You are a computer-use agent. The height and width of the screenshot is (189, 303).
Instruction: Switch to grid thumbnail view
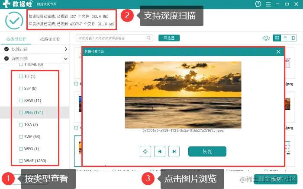click(277, 38)
